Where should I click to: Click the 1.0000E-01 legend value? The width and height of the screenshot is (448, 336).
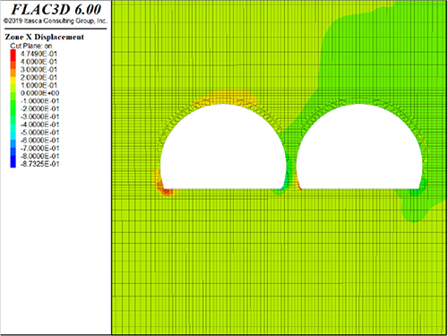point(39,85)
